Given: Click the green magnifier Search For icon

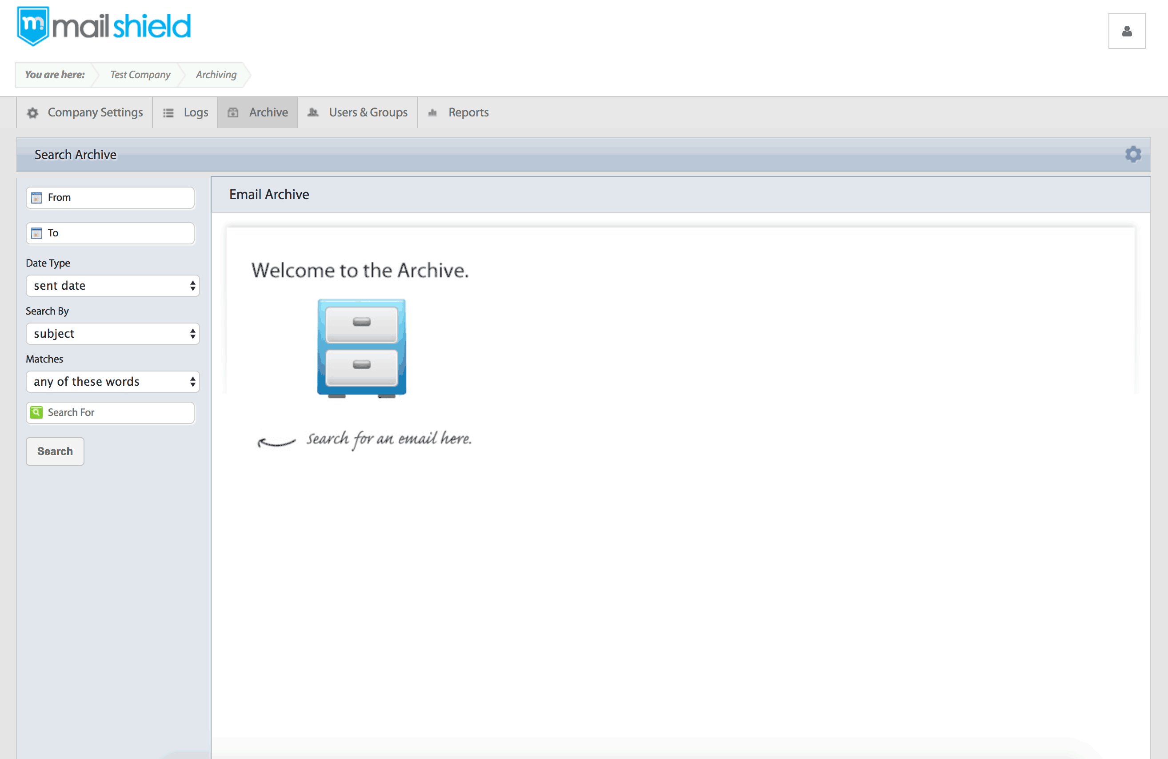Looking at the screenshot, I should coord(37,413).
